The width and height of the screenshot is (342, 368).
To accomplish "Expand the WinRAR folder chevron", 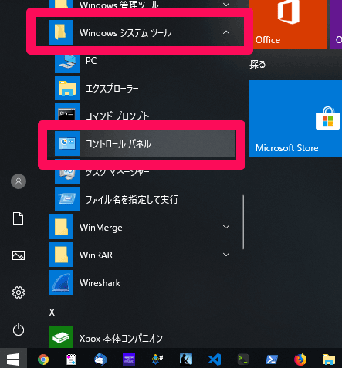I will click(226, 255).
